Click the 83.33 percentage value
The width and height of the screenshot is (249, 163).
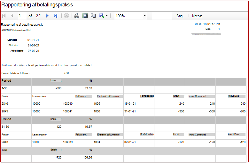point(88,88)
